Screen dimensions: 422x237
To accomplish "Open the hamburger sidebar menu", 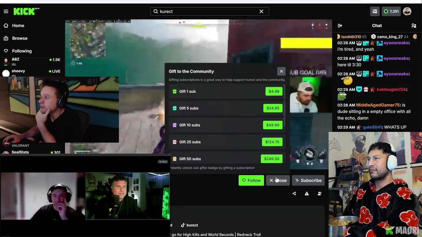I will pos(6,12).
